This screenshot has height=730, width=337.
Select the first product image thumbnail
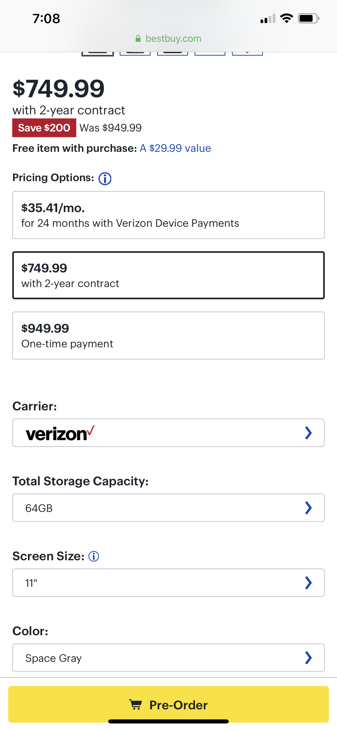pos(98,54)
